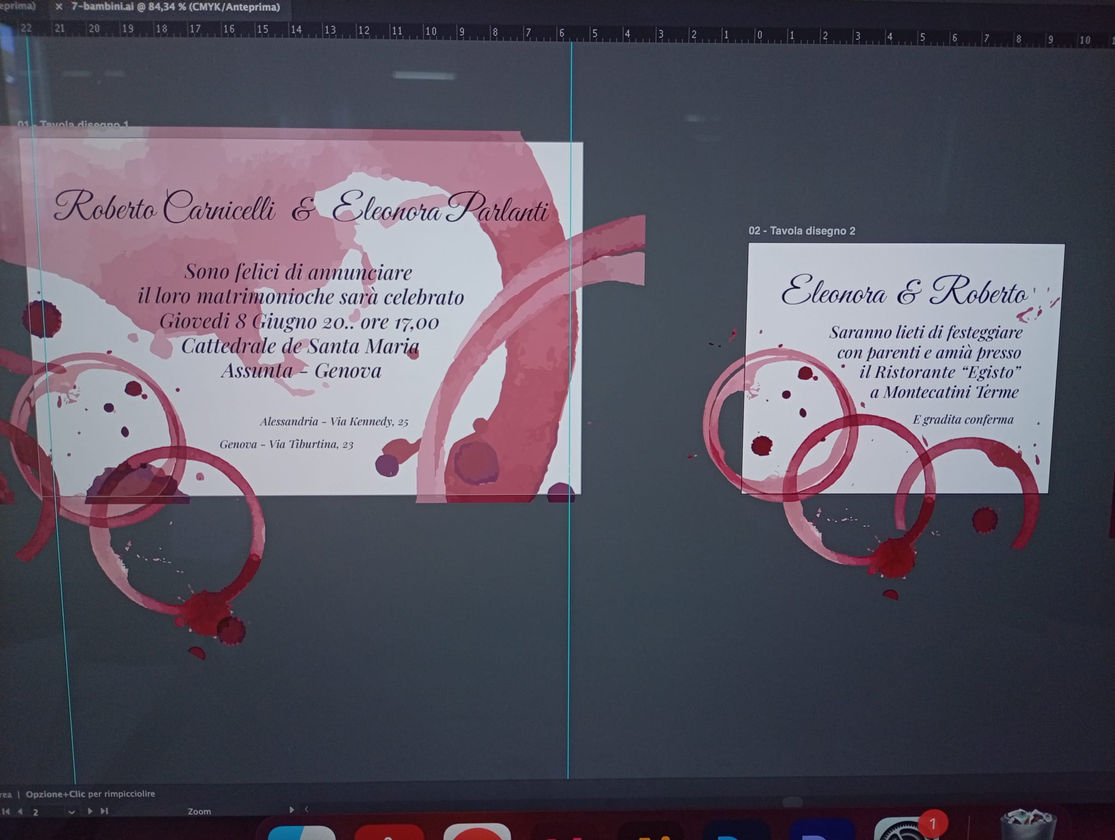Close the 7-bambini.ai document tab
The height and width of the screenshot is (840, 1115).
tap(59, 7)
